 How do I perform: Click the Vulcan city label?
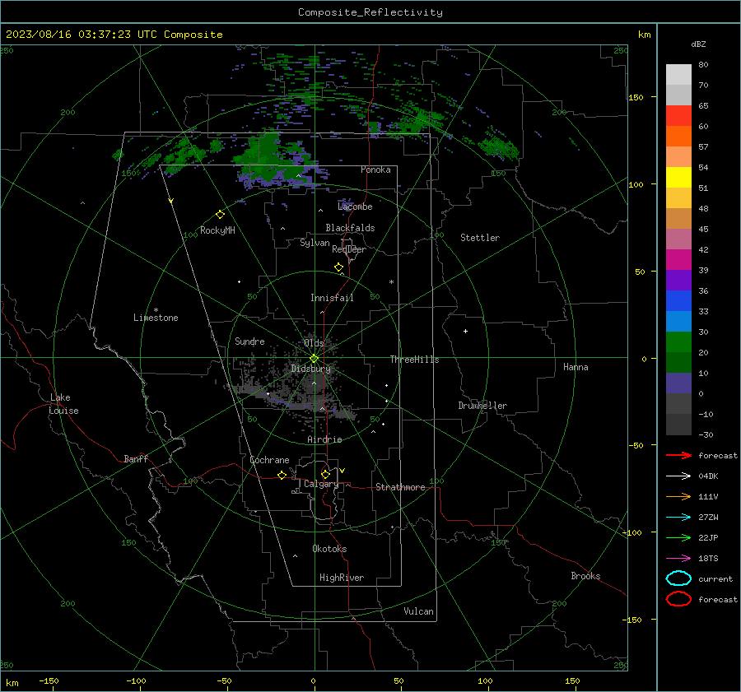tap(418, 611)
